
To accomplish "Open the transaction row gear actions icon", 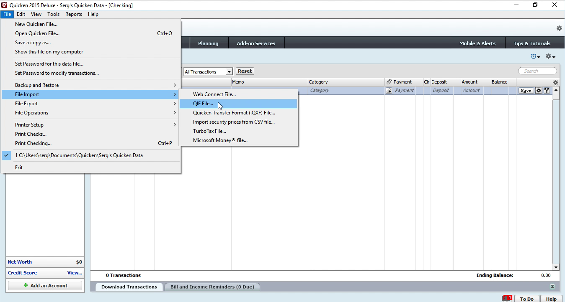I will (x=539, y=90).
